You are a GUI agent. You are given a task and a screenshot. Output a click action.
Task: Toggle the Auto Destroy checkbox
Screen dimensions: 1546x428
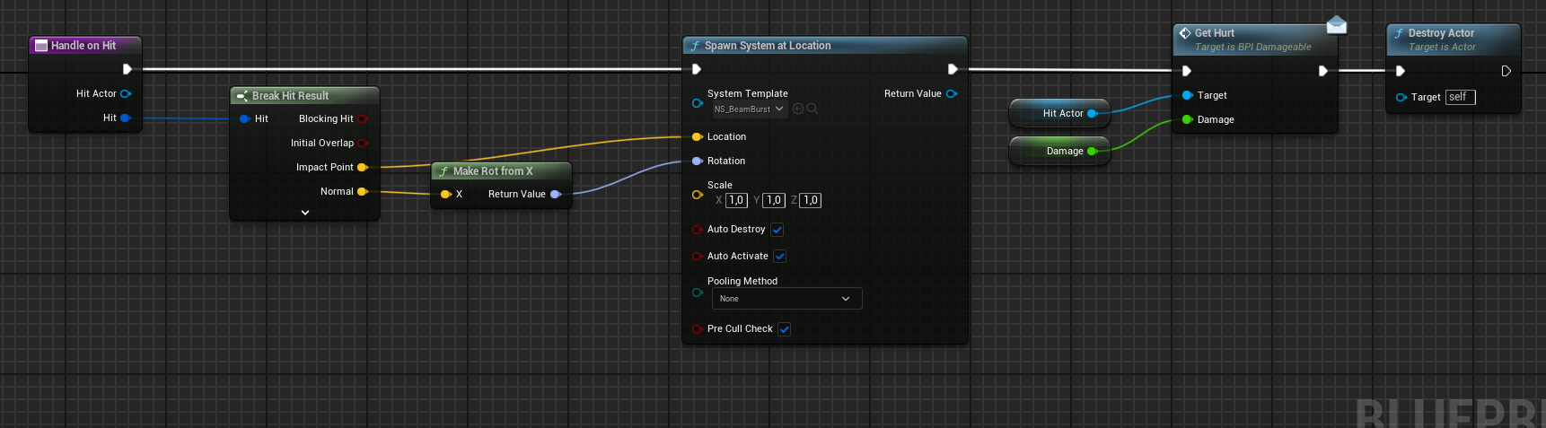tap(777, 230)
